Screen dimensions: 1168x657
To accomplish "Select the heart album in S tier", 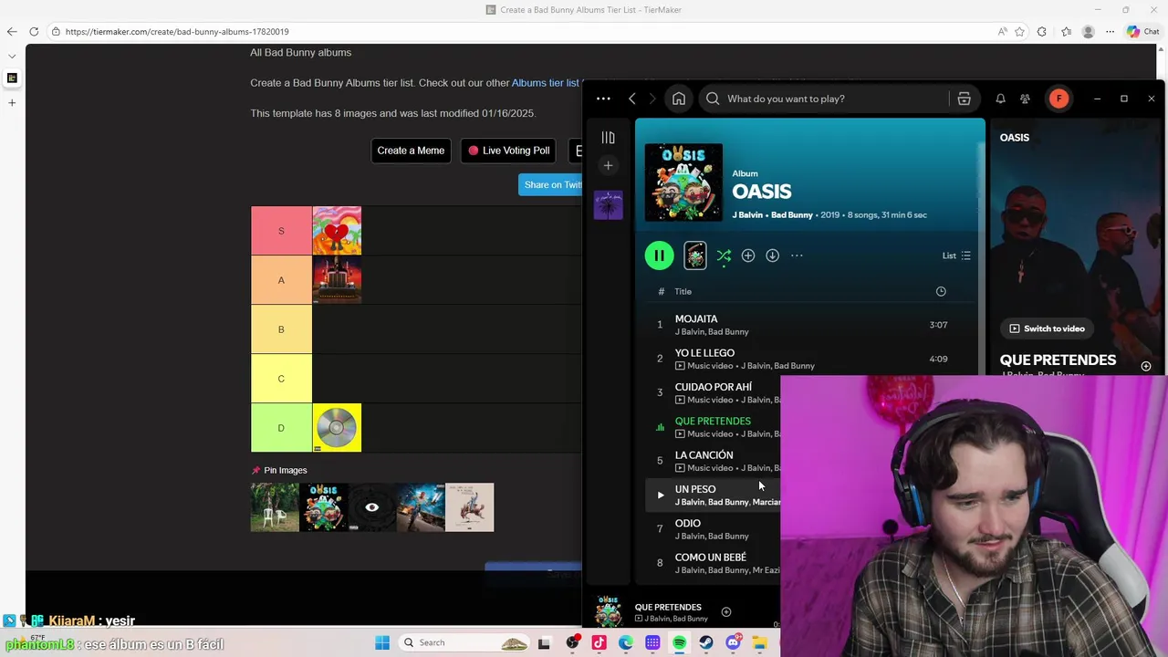I will (x=337, y=231).
